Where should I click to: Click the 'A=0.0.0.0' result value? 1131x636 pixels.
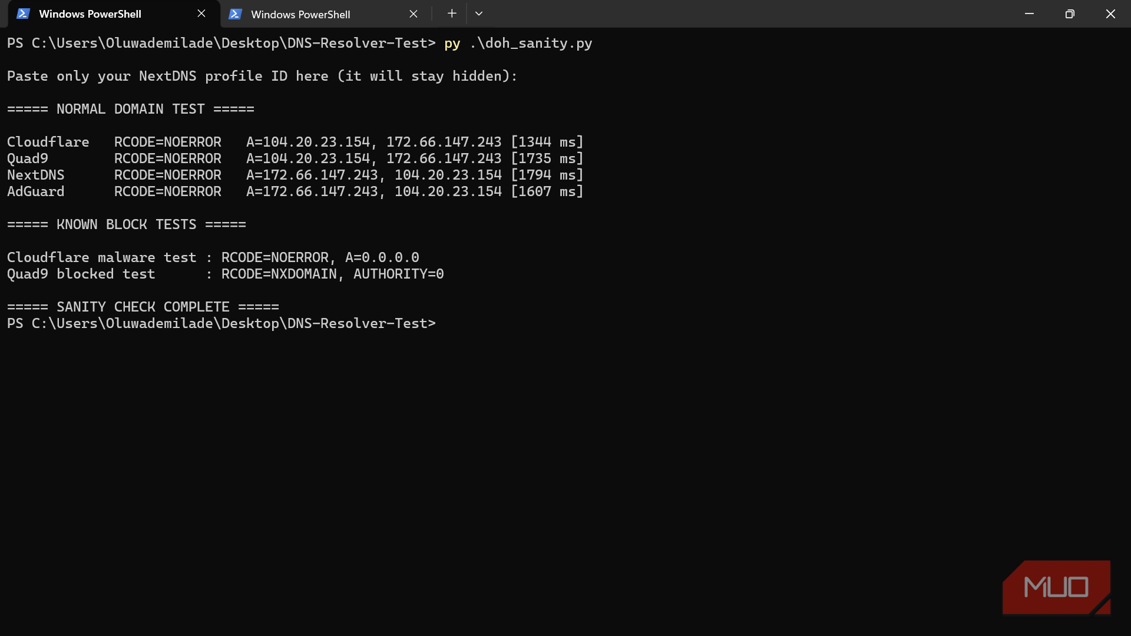(382, 258)
